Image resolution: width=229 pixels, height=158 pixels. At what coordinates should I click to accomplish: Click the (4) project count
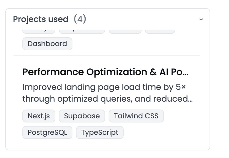(80, 19)
